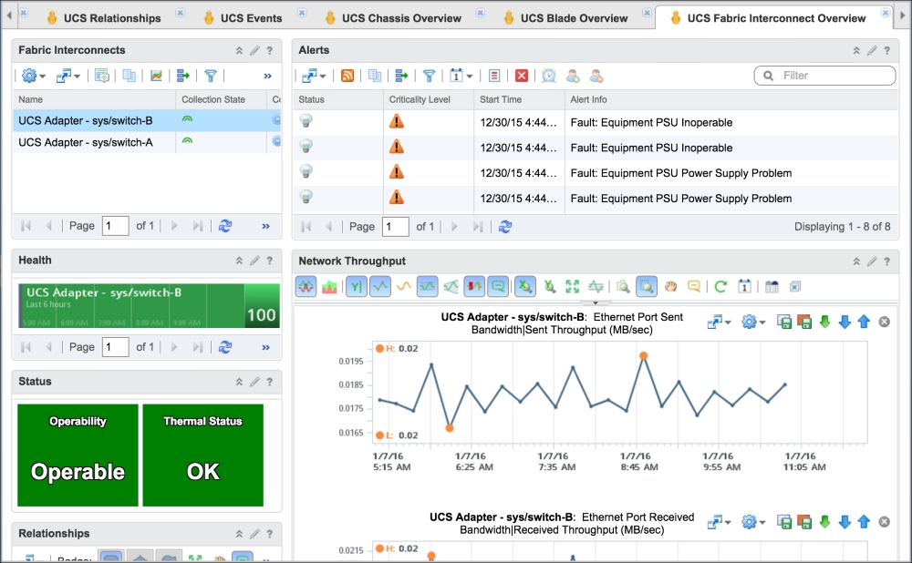Close the UCS Events tab
This screenshot has height=563, width=912.
coord(302,12)
